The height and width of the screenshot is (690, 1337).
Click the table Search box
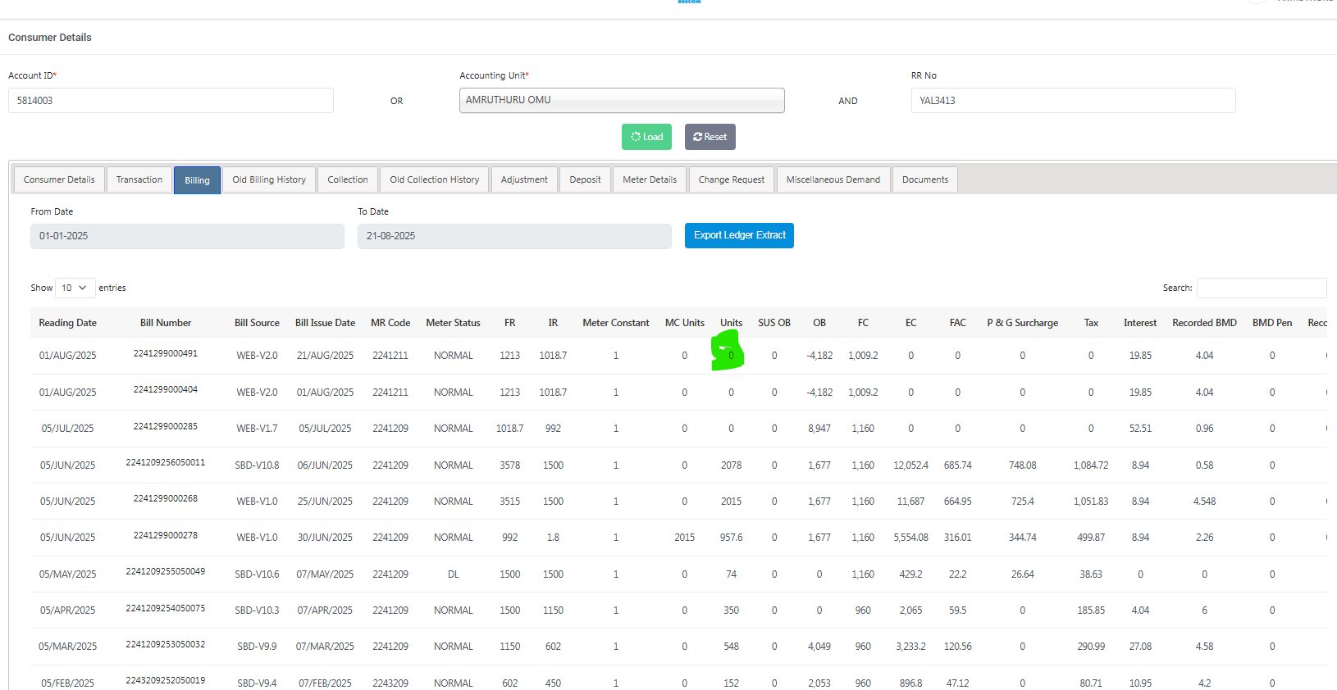[x=1261, y=288]
